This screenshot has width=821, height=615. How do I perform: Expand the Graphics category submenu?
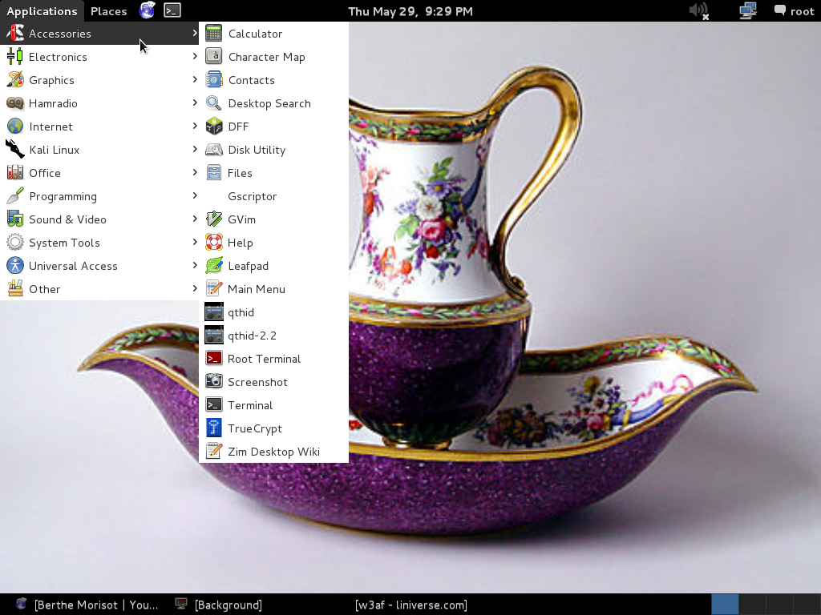(x=51, y=80)
